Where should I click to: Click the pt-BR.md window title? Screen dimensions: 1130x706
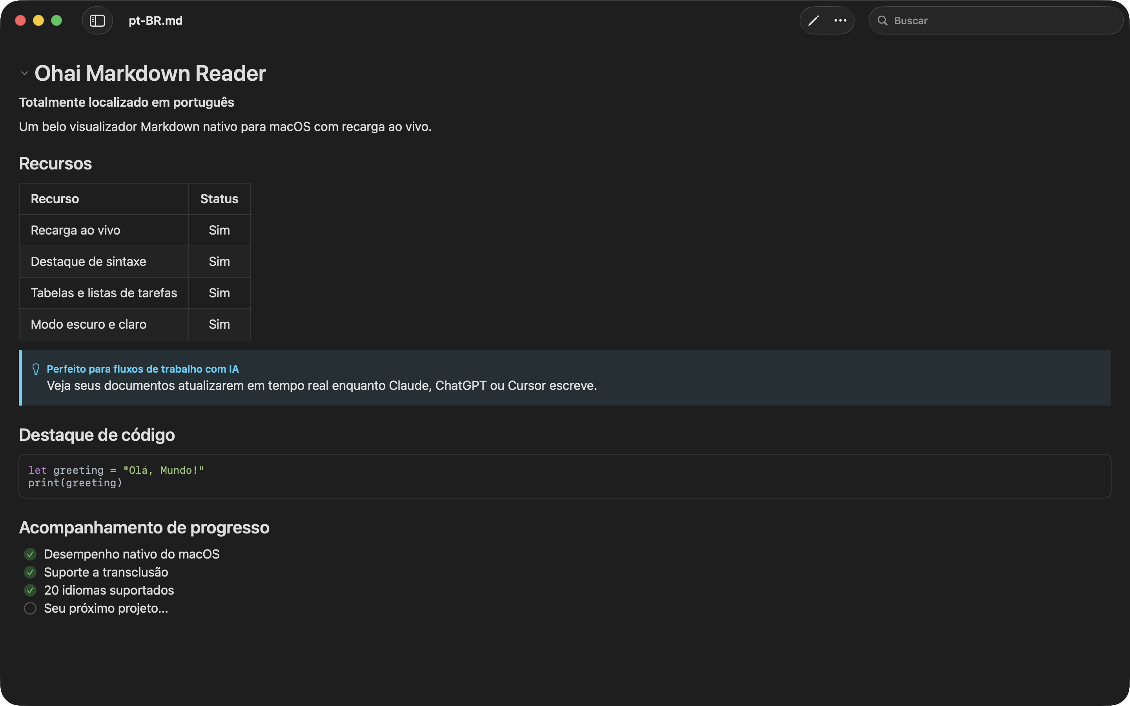point(155,20)
